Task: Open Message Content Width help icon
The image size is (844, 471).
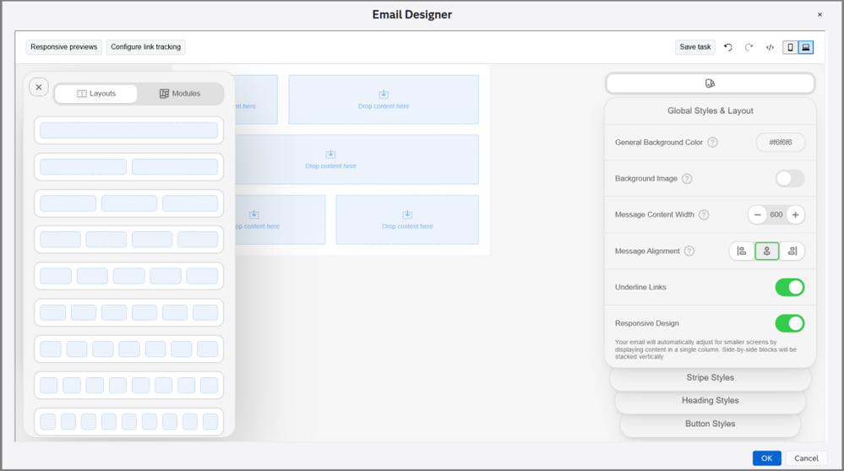Action: click(704, 214)
